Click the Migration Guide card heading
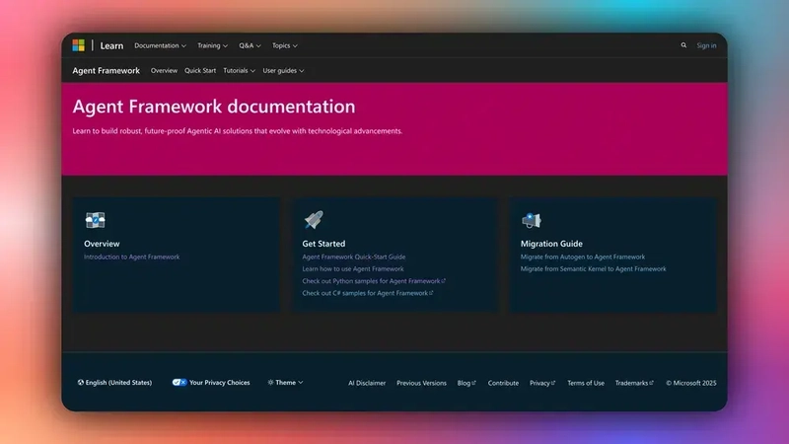 pos(551,244)
